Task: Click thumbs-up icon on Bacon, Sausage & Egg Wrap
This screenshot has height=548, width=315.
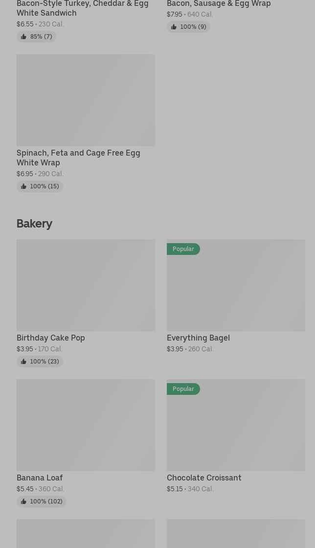Action: coord(174,27)
